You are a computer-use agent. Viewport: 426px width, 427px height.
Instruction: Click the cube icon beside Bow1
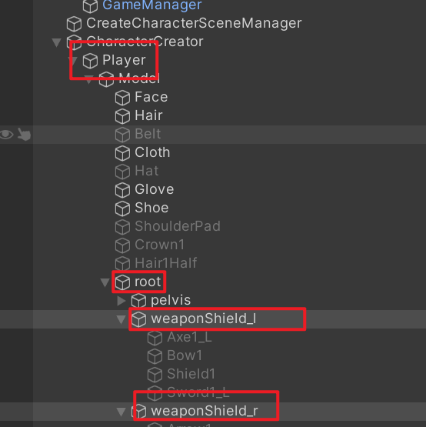[155, 356]
